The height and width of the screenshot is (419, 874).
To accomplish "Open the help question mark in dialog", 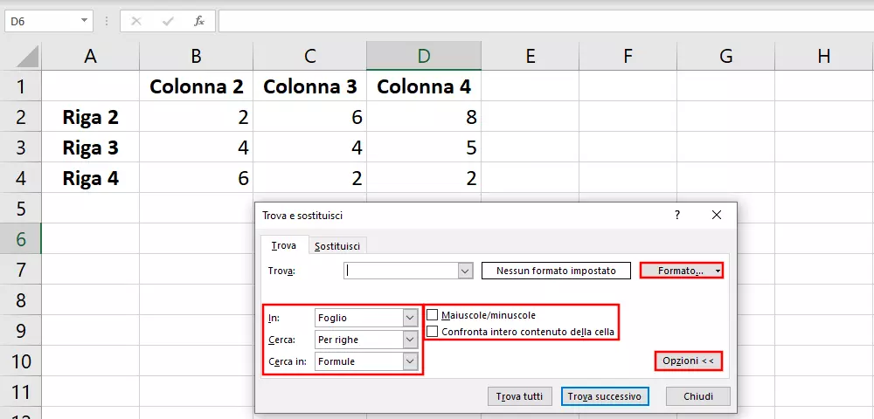I will coord(677,215).
